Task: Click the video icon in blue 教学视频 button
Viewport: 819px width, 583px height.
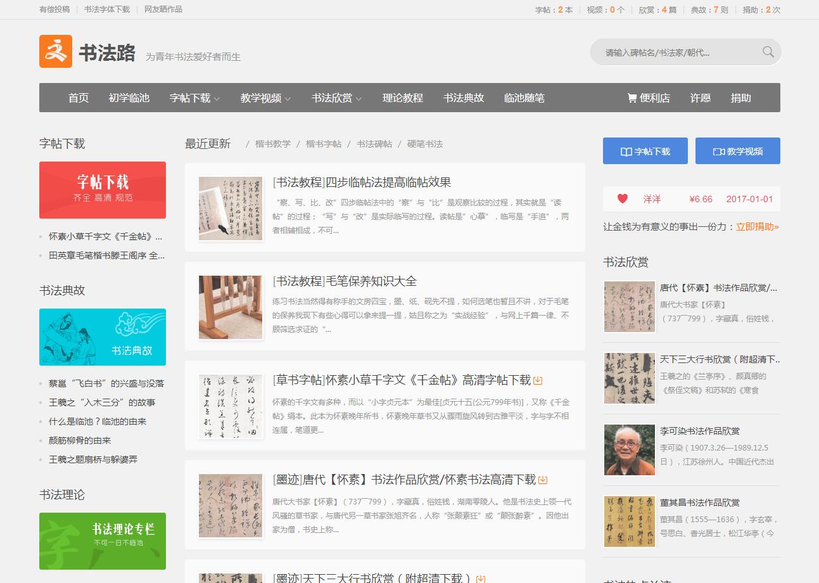Action: pos(718,151)
